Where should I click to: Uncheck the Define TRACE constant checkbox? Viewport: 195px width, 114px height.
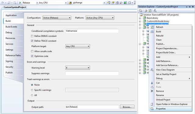(32, 41)
